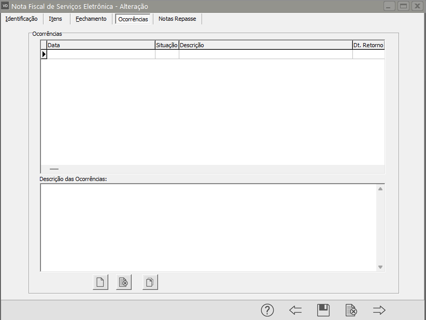Click the new occurrence blank page icon

101,282
